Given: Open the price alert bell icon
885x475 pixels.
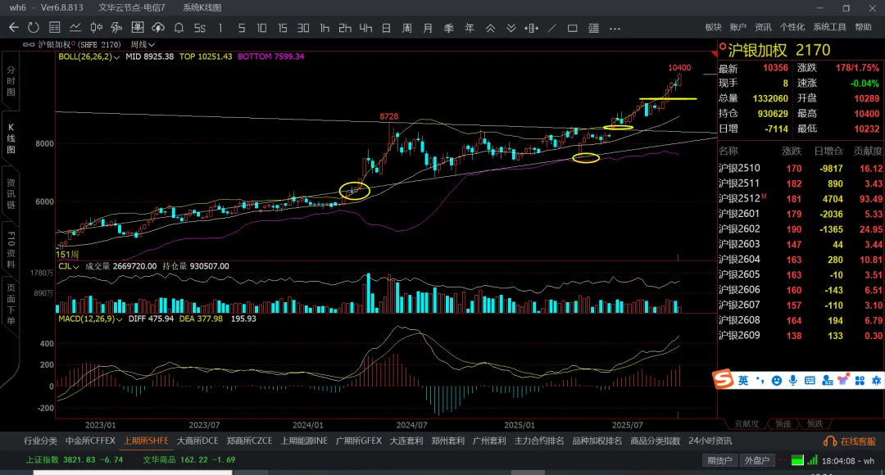Looking at the screenshot, I should pyautogui.click(x=179, y=28).
